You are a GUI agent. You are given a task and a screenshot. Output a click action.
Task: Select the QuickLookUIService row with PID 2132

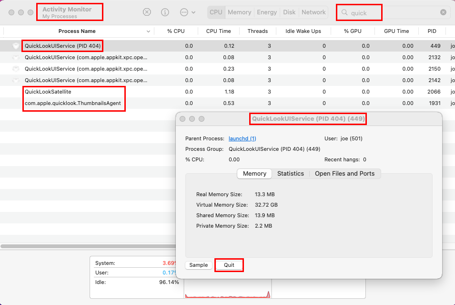pyautogui.click(x=228, y=57)
